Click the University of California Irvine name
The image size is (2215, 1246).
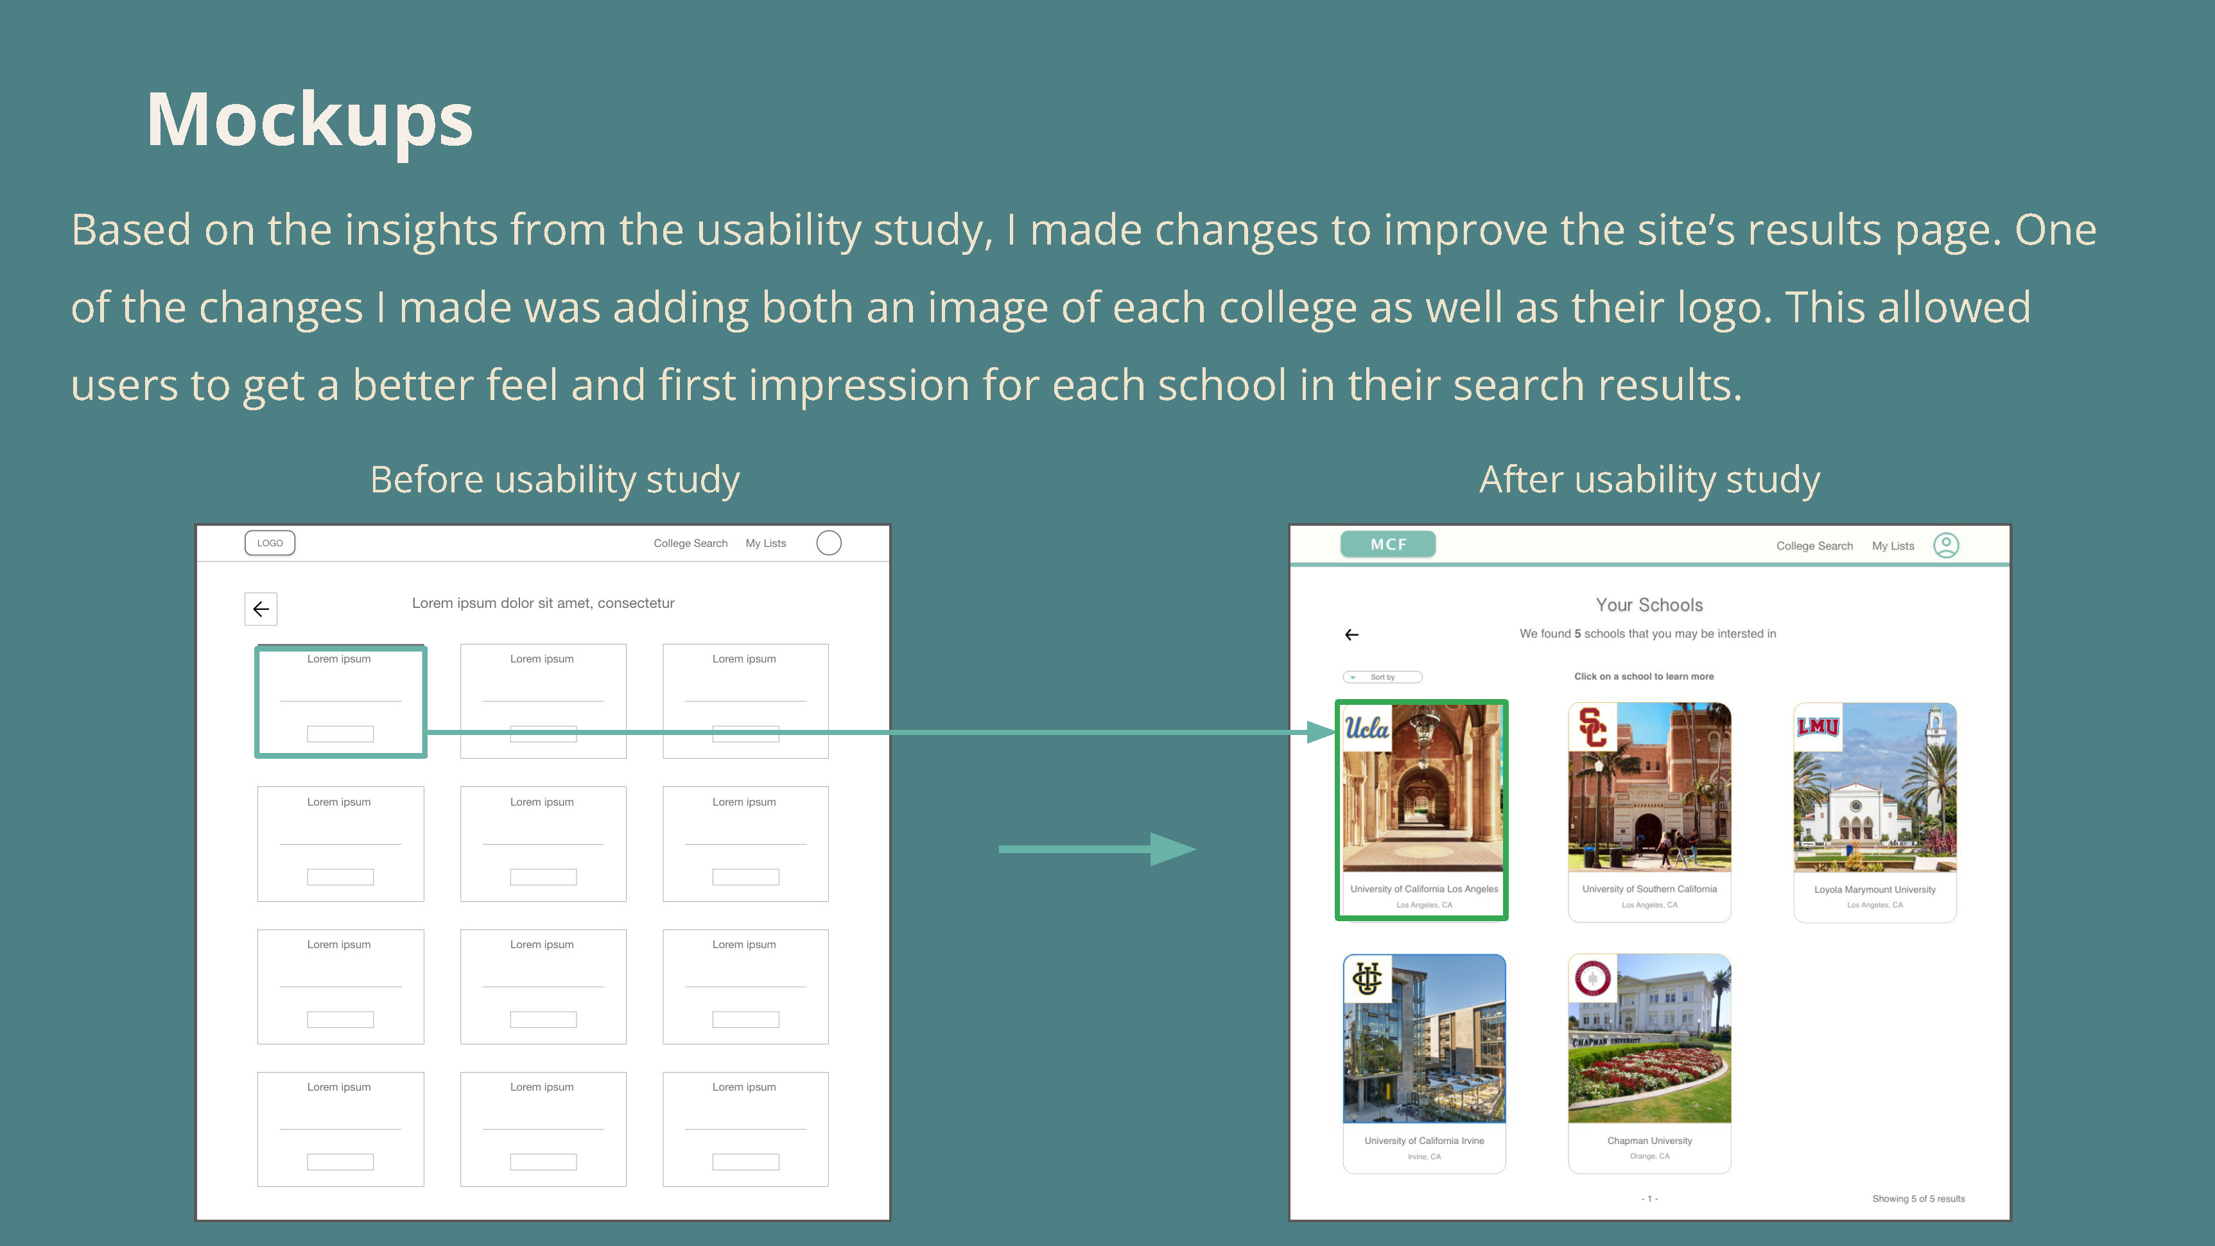click(x=1424, y=1141)
